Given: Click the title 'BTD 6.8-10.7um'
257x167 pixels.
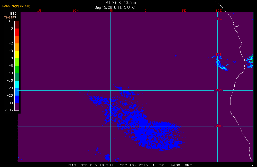Looking at the screenshot, I should 121,3.
